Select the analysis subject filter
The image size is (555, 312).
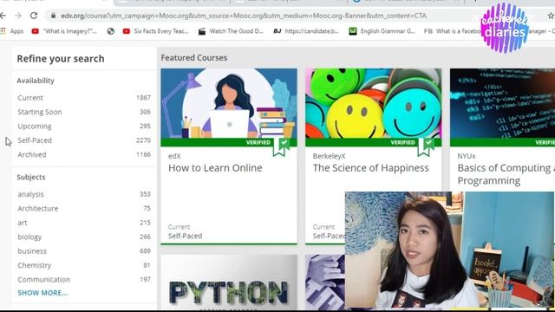[x=31, y=194]
